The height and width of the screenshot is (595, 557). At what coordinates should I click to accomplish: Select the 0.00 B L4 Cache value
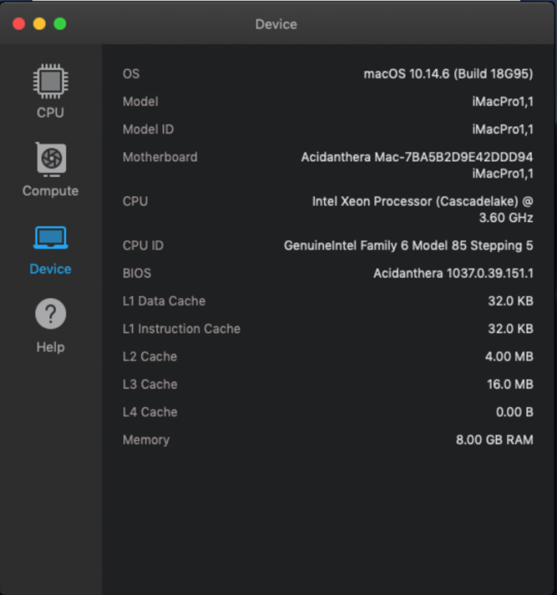(514, 412)
